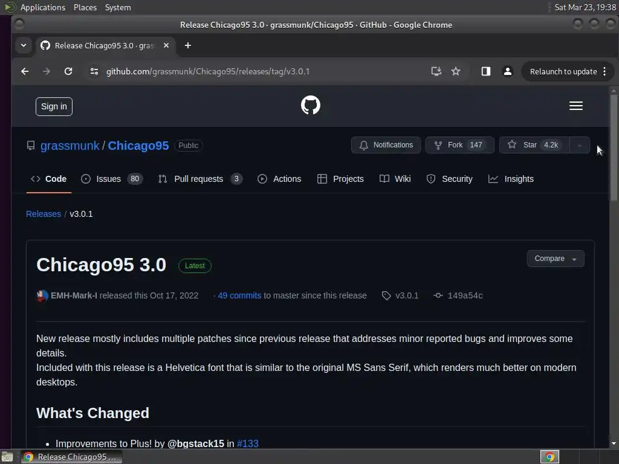Open Chrome's three-dot menu
This screenshot has width=619, height=464.
point(604,71)
